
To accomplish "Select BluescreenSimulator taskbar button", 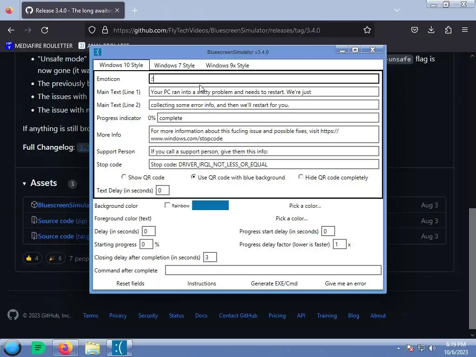I will coord(119,348).
